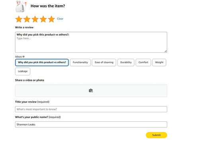Set rating to three stars

coord(35,19)
